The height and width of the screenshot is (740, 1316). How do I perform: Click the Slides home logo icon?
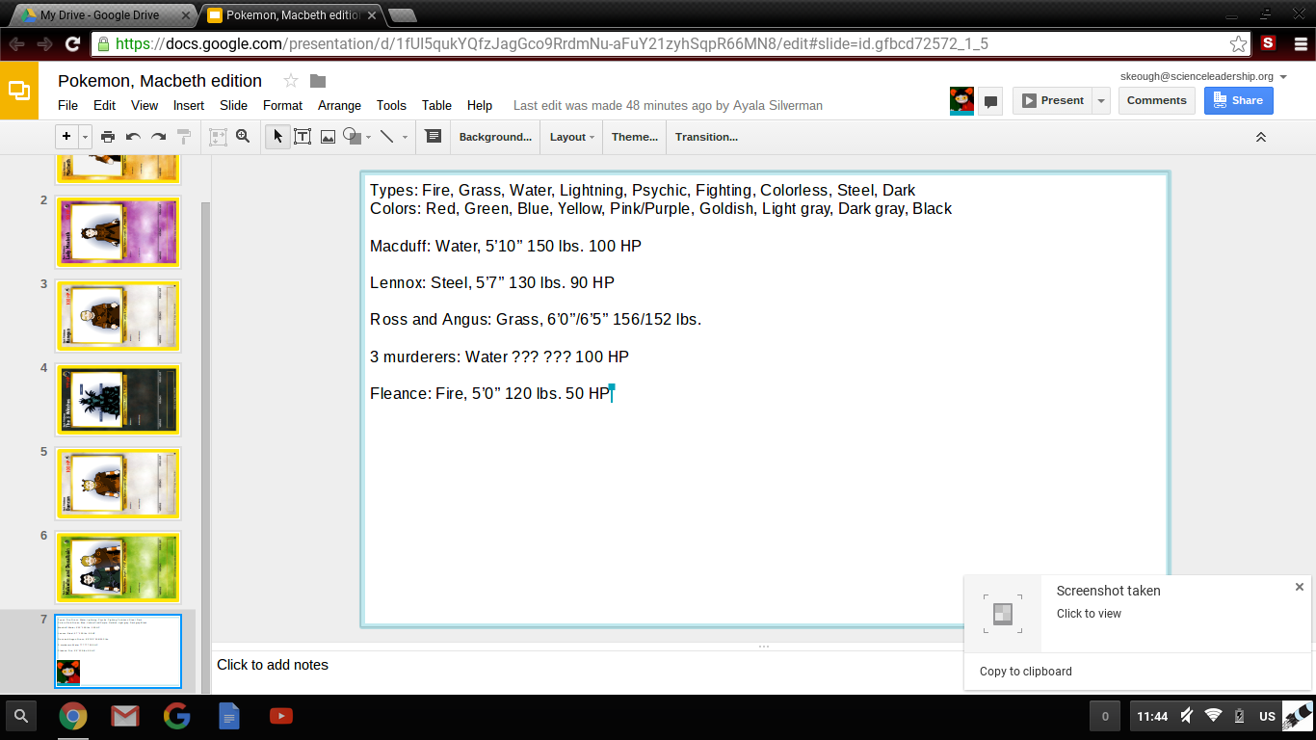[19, 91]
